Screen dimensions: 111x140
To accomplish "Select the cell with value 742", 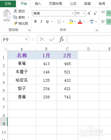I will tap(67, 97).
